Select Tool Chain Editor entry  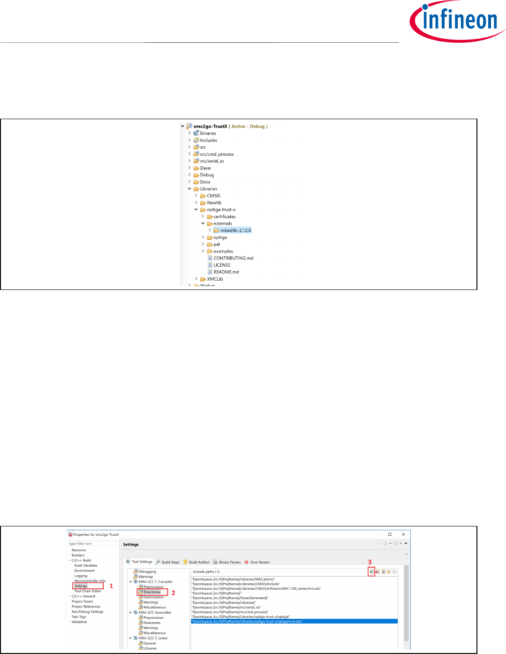point(88,591)
